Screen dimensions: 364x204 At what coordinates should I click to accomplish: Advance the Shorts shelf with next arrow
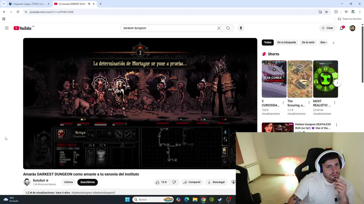click(x=337, y=83)
